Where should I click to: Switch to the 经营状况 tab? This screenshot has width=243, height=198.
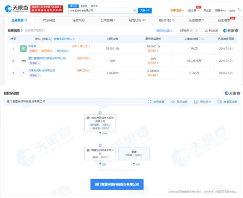pyautogui.click(x=137, y=20)
